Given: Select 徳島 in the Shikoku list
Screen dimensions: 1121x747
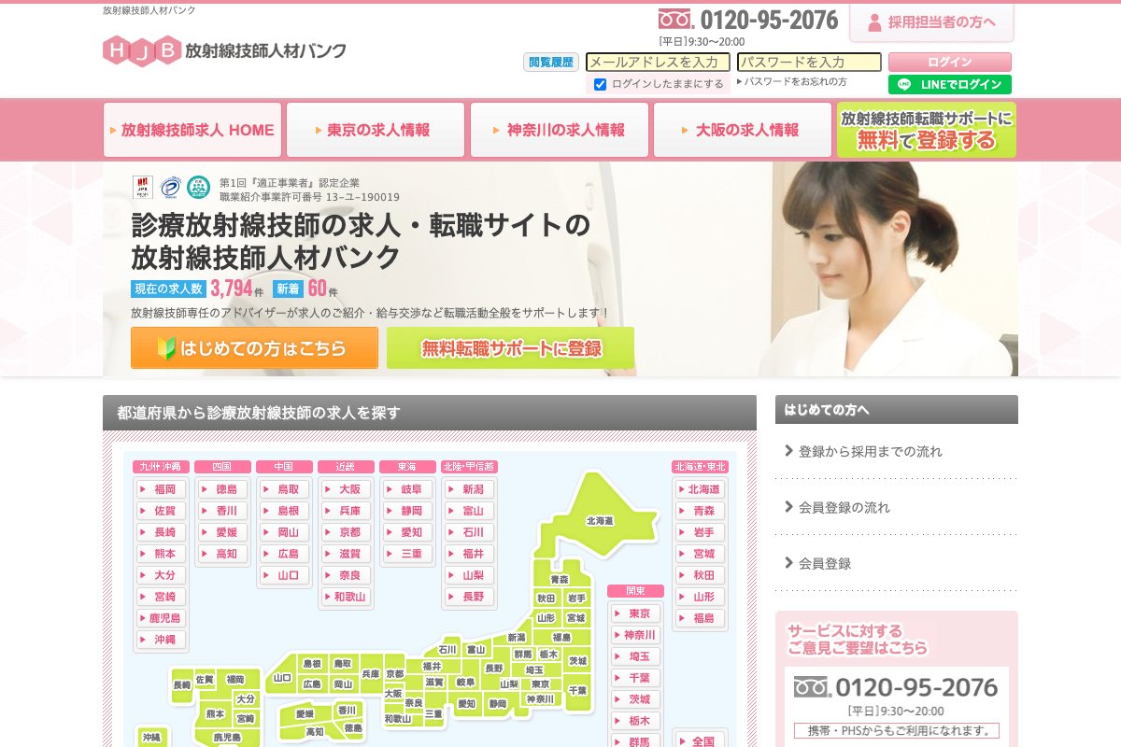Looking at the screenshot, I should click(223, 489).
